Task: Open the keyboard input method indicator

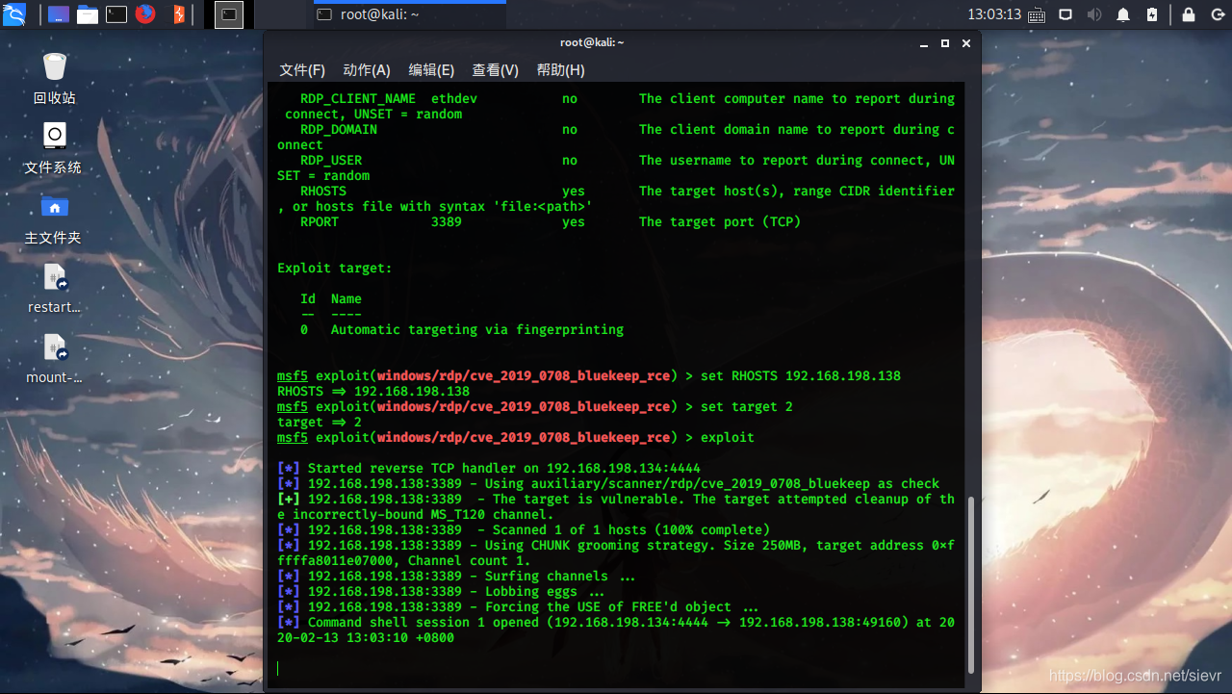Action: pos(1037,14)
